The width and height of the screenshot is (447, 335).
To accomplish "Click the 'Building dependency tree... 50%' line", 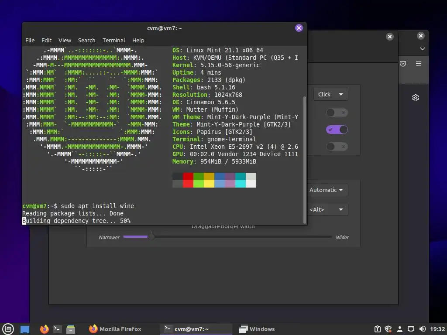I will pyautogui.click(x=76, y=221).
